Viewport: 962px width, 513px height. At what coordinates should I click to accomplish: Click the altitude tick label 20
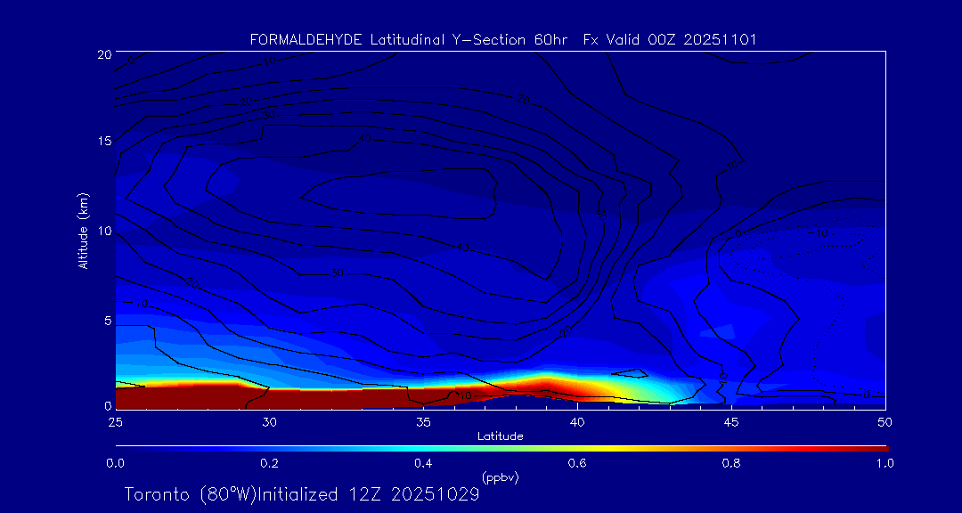[103, 53]
